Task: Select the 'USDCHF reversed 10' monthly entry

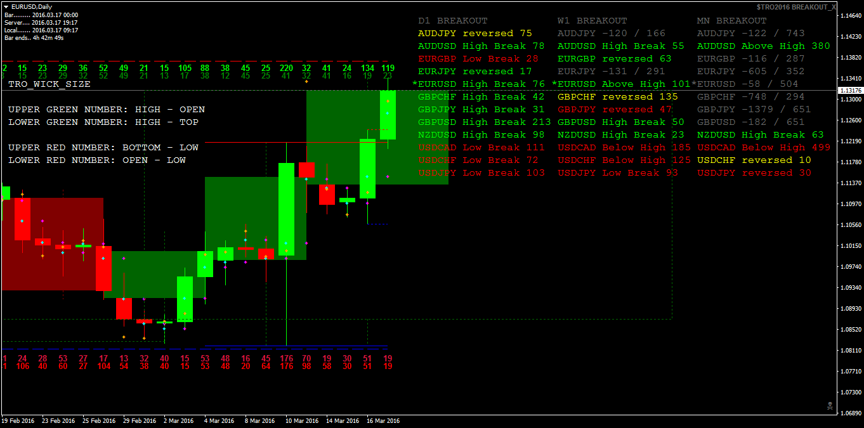Action: (754, 160)
